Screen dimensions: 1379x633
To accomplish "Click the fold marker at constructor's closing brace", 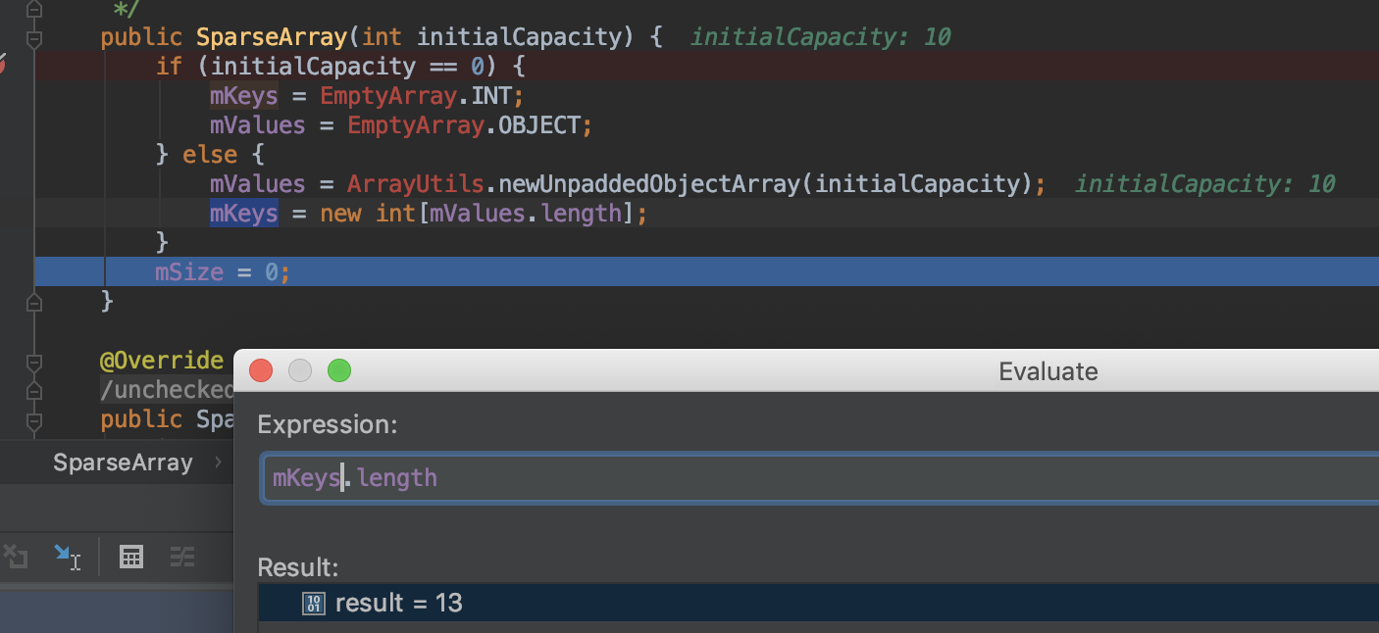I will [x=34, y=303].
